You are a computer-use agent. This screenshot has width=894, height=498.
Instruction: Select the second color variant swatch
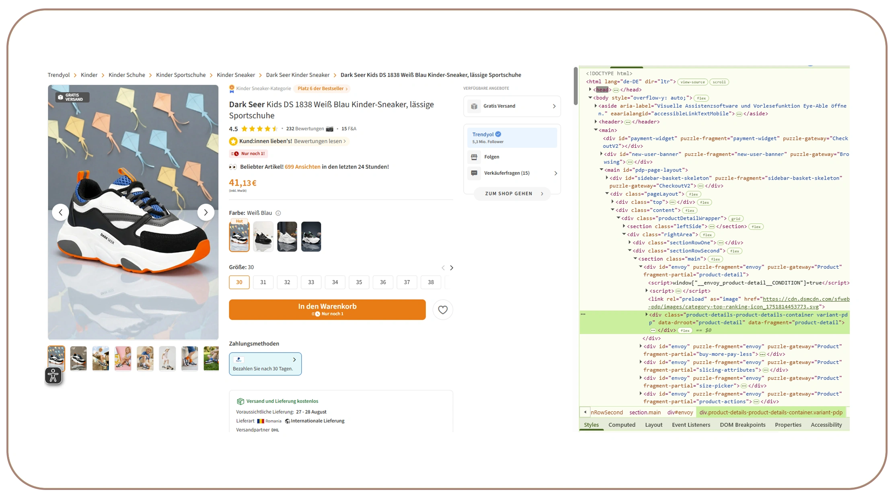click(263, 237)
